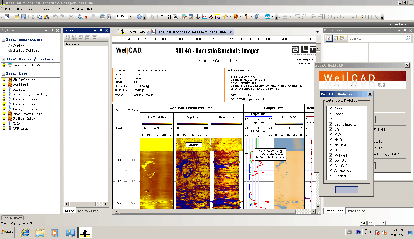This screenshot has height=239, width=414.
Task: Click the Paste clipboard icon
Action: point(46,16)
